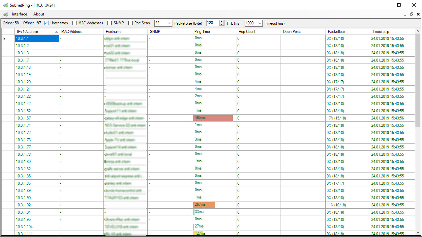
Task: Click the row selector arrow for 10.3.1.1
Action: (x=4, y=39)
